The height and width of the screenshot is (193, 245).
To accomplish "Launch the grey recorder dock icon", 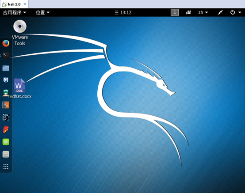I will point(6,154).
